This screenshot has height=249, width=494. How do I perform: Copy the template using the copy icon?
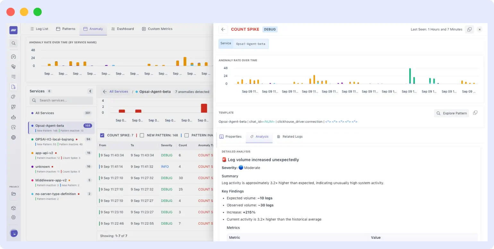(475, 113)
